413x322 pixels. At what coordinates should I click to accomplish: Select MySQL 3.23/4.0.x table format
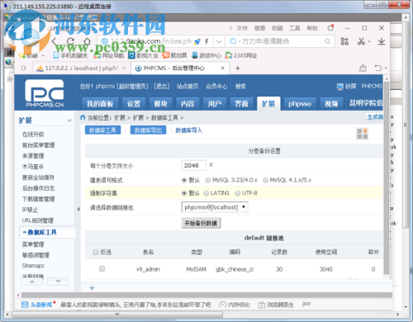pyautogui.click(x=208, y=180)
